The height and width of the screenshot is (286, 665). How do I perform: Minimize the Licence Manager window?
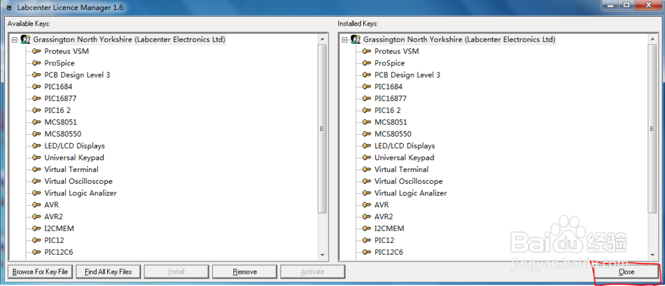[x=609, y=5]
